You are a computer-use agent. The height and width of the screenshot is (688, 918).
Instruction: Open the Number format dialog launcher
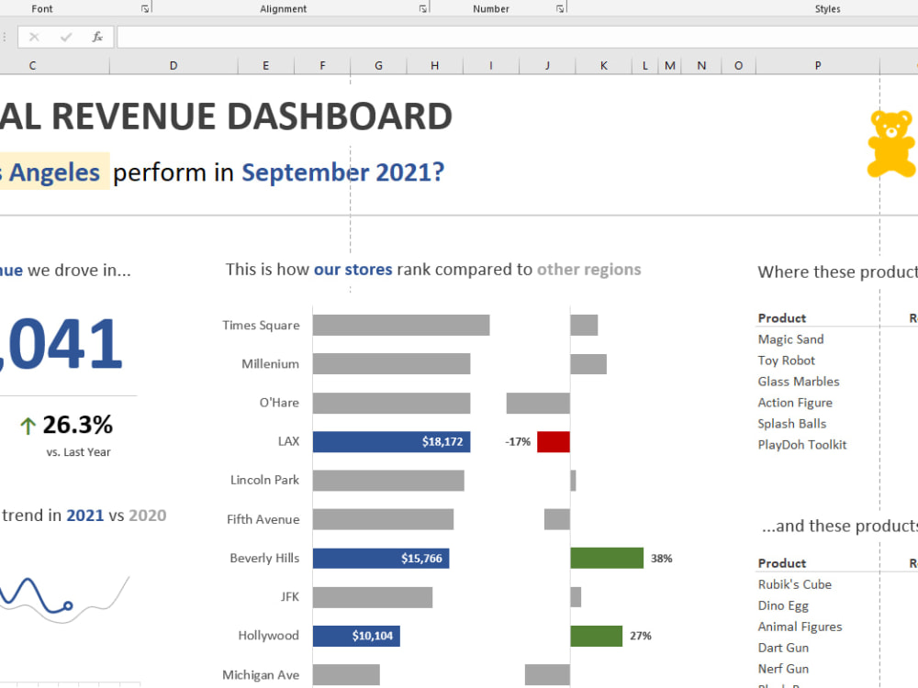coord(559,7)
